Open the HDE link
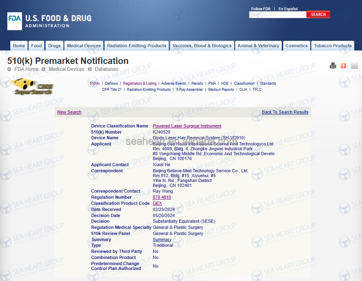 (x=225, y=83)
